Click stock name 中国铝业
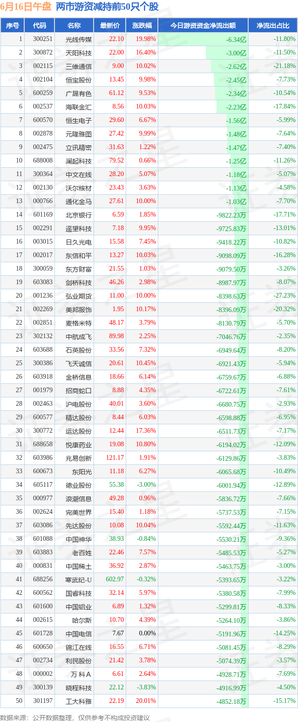This screenshot has width=298, height=722. [79, 606]
